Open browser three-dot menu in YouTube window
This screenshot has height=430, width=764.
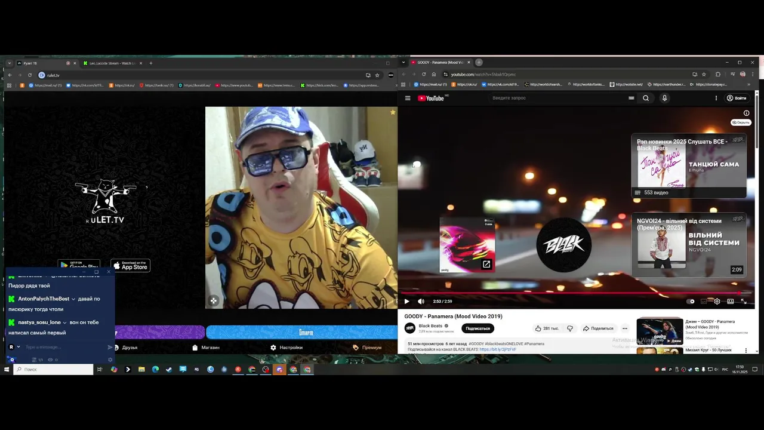click(752, 75)
